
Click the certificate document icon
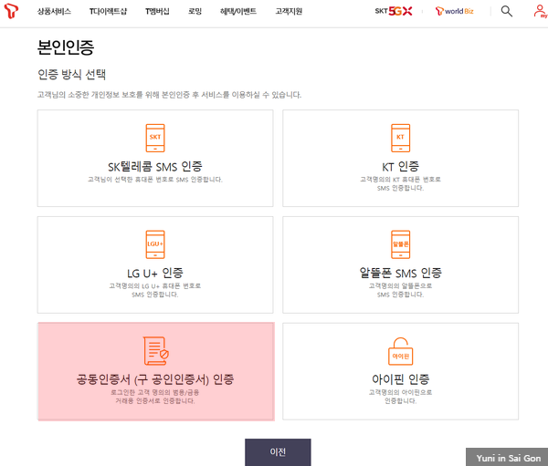pyautogui.click(x=156, y=350)
